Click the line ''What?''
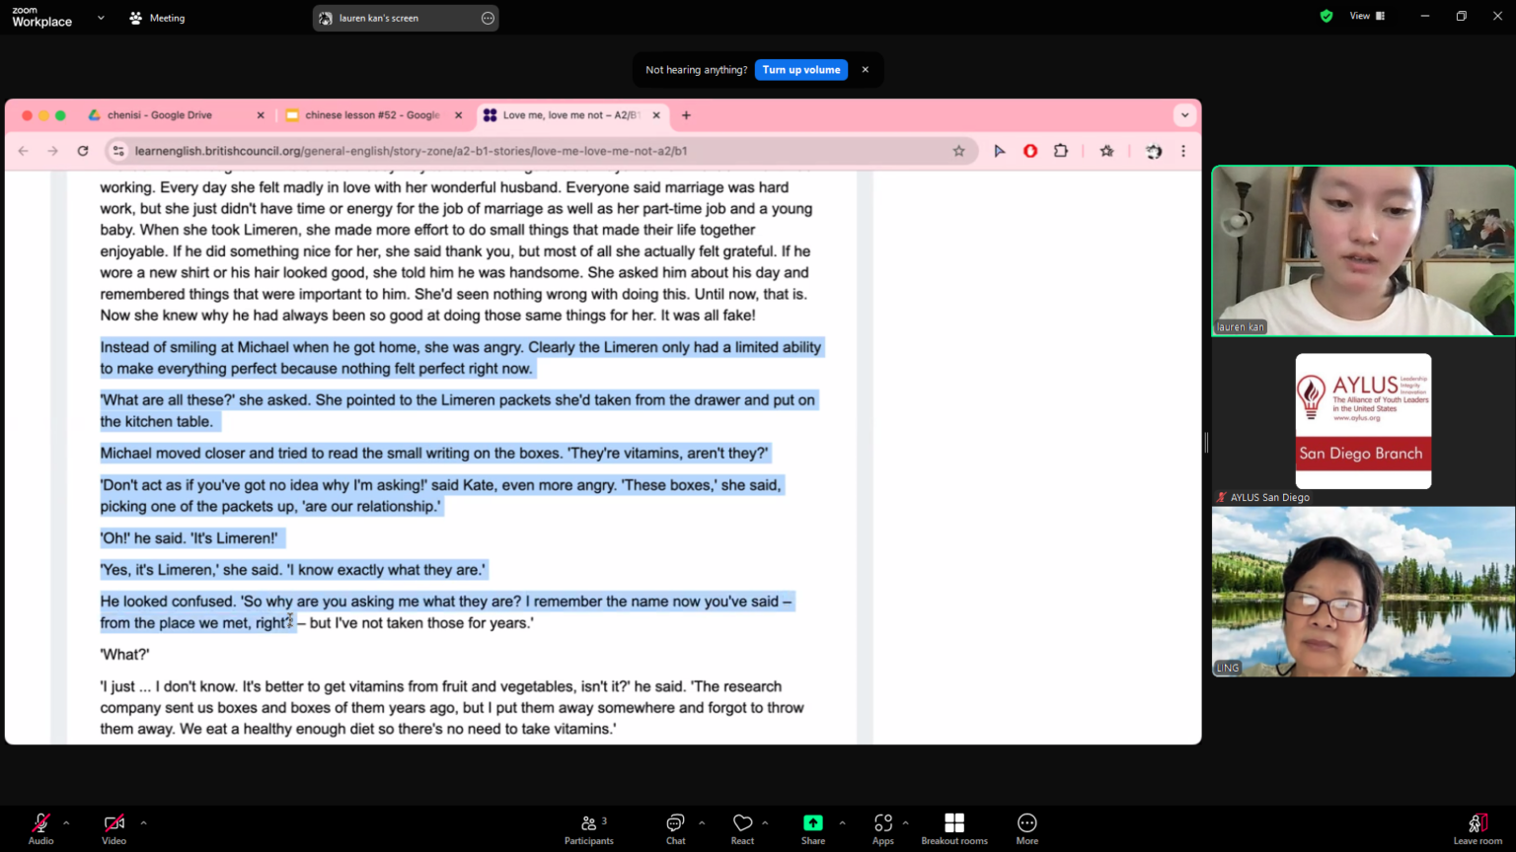The height and width of the screenshot is (852, 1516). [x=125, y=655]
